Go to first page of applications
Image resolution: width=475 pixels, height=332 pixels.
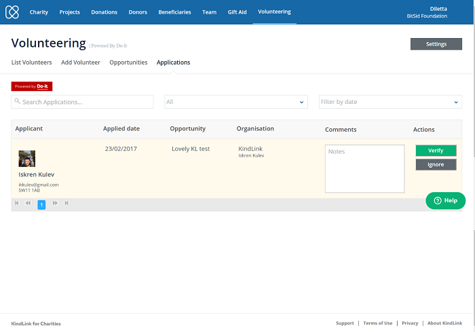coord(17,203)
